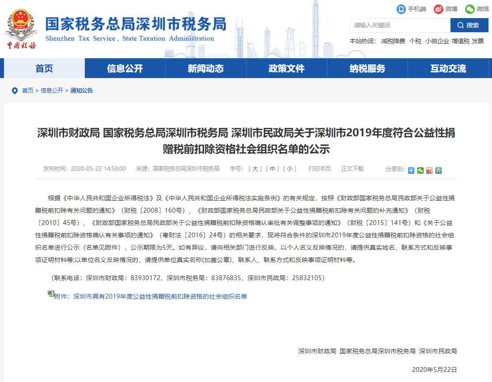Click the blue plus share icon
Viewport: 492px width, 382px height.
(x=411, y=170)
